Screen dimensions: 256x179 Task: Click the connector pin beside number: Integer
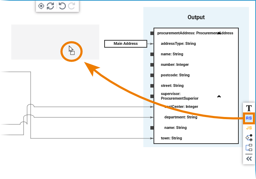[152, 65]
